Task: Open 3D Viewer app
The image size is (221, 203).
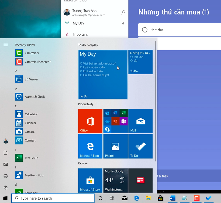Action: pyautogui.click(x=33, y=79)
